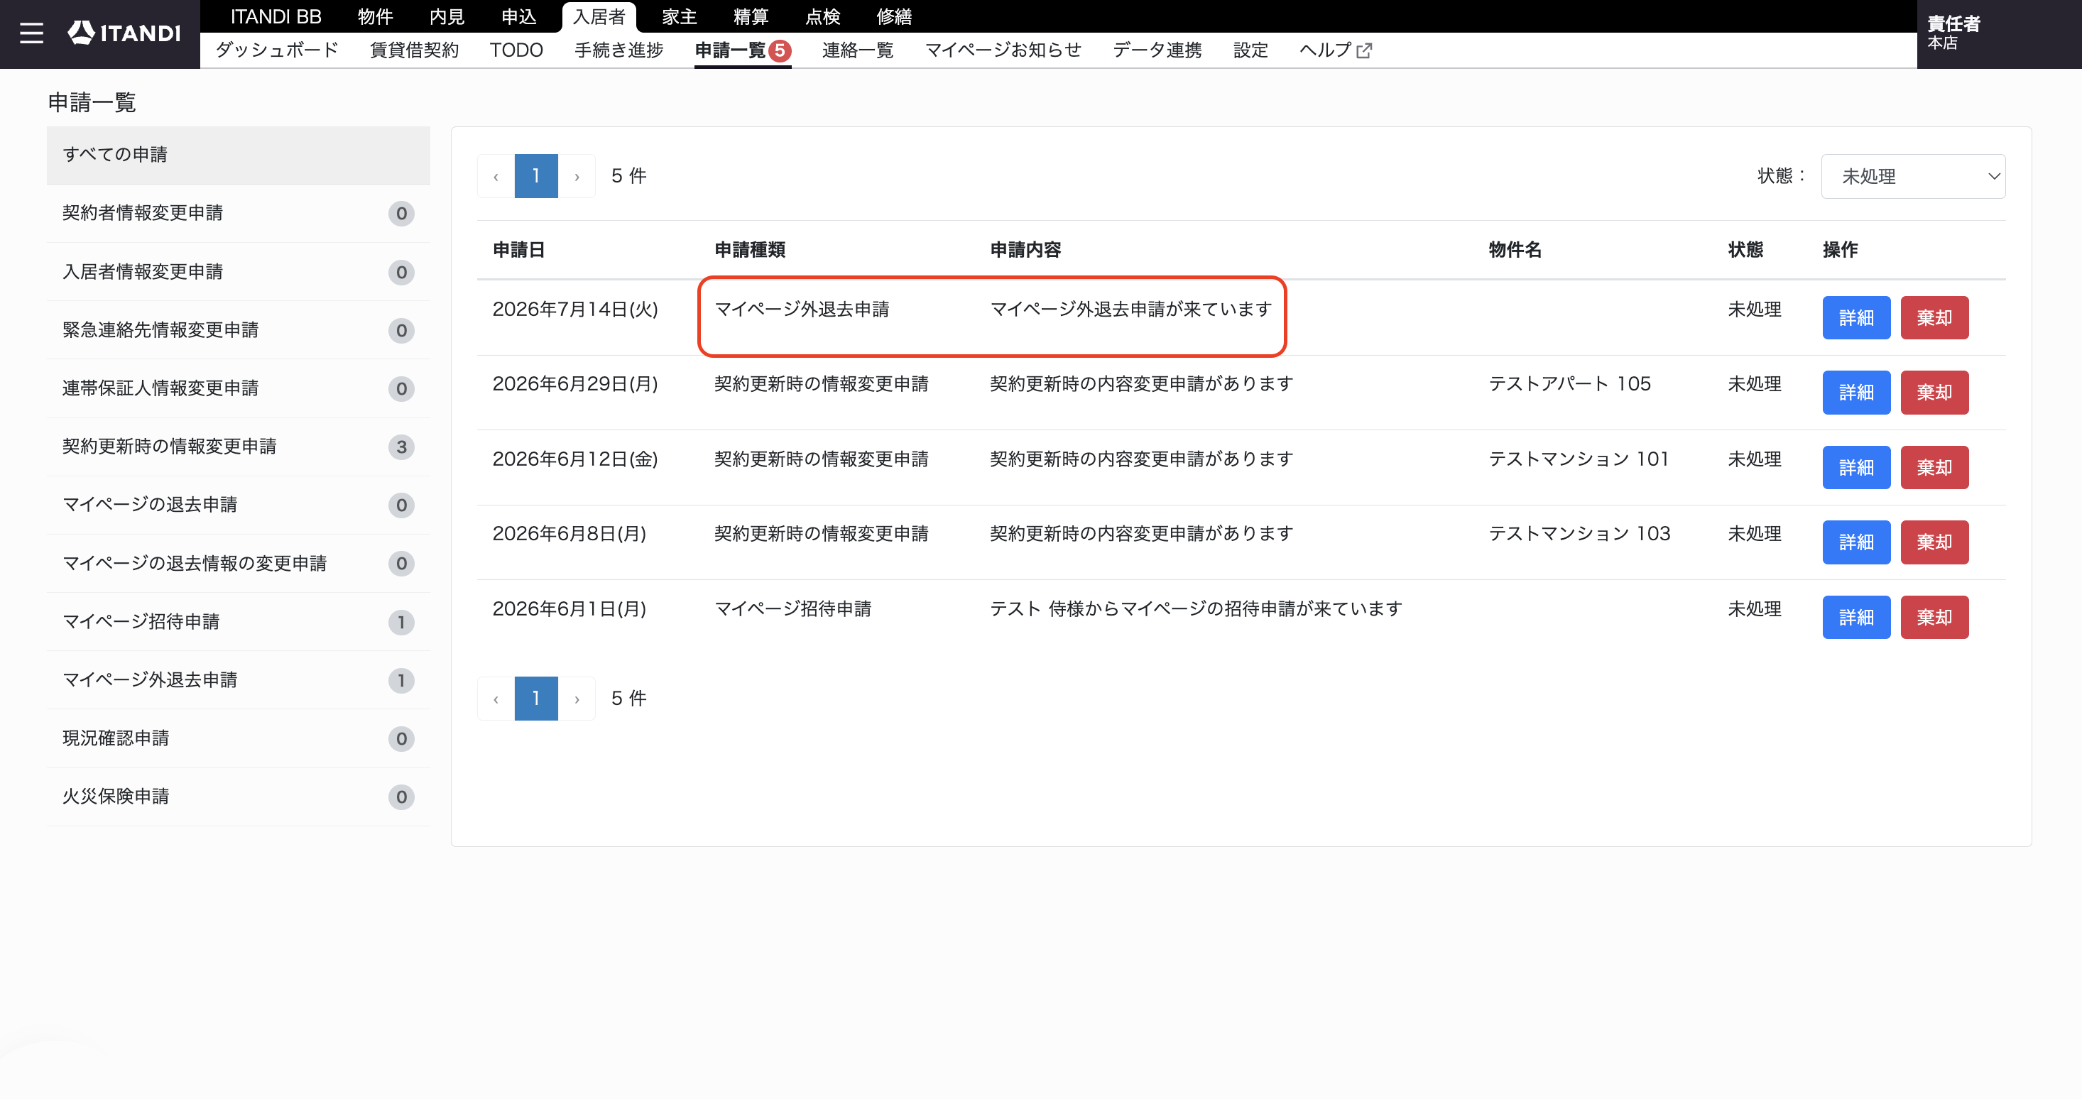Filter by 緊急連絡先情報変更申請

tap(239, 329)
